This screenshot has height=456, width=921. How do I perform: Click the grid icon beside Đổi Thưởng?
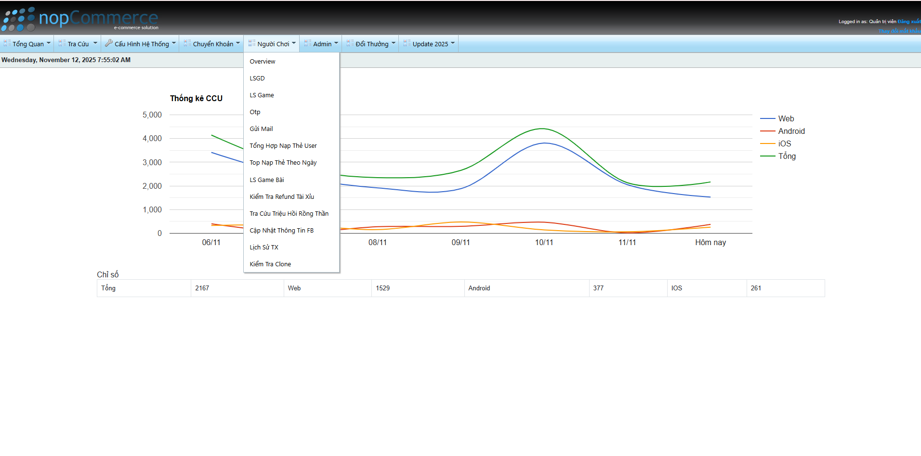coord(350,43)
